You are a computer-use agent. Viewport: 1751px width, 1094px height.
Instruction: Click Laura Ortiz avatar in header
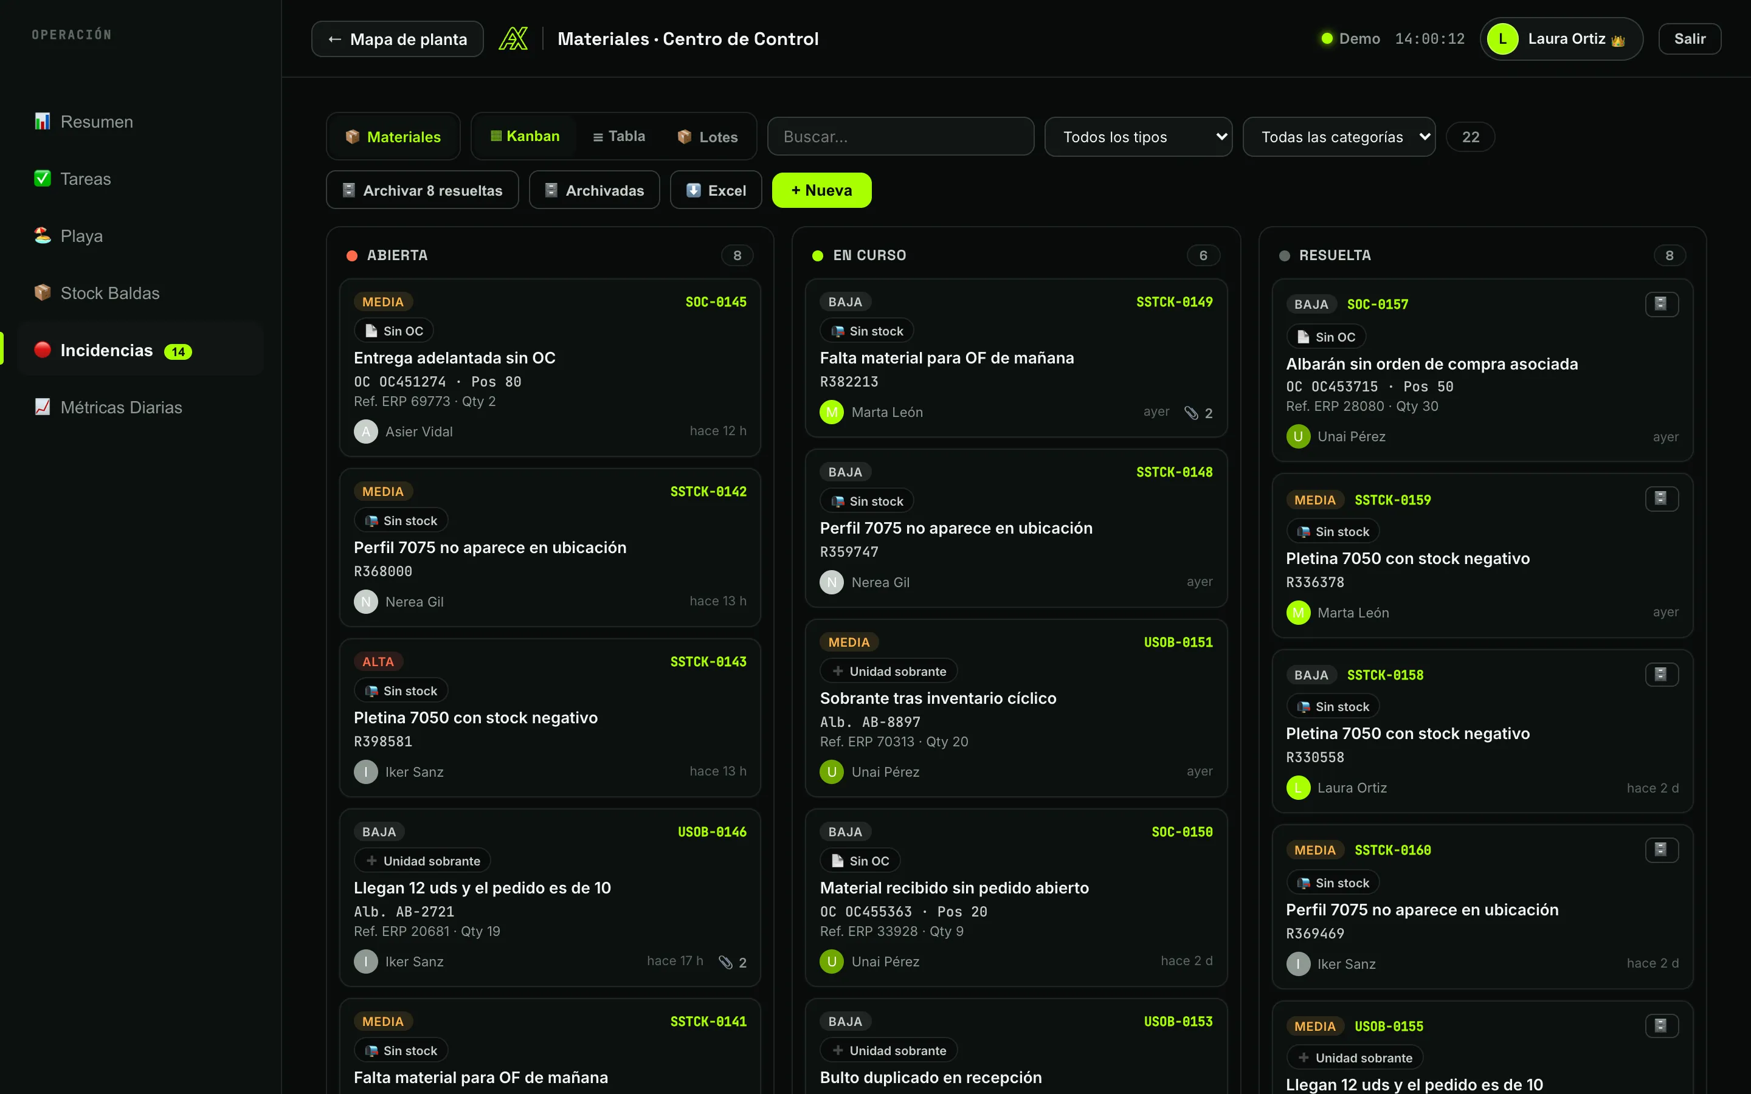click(x=1502, y=39)
